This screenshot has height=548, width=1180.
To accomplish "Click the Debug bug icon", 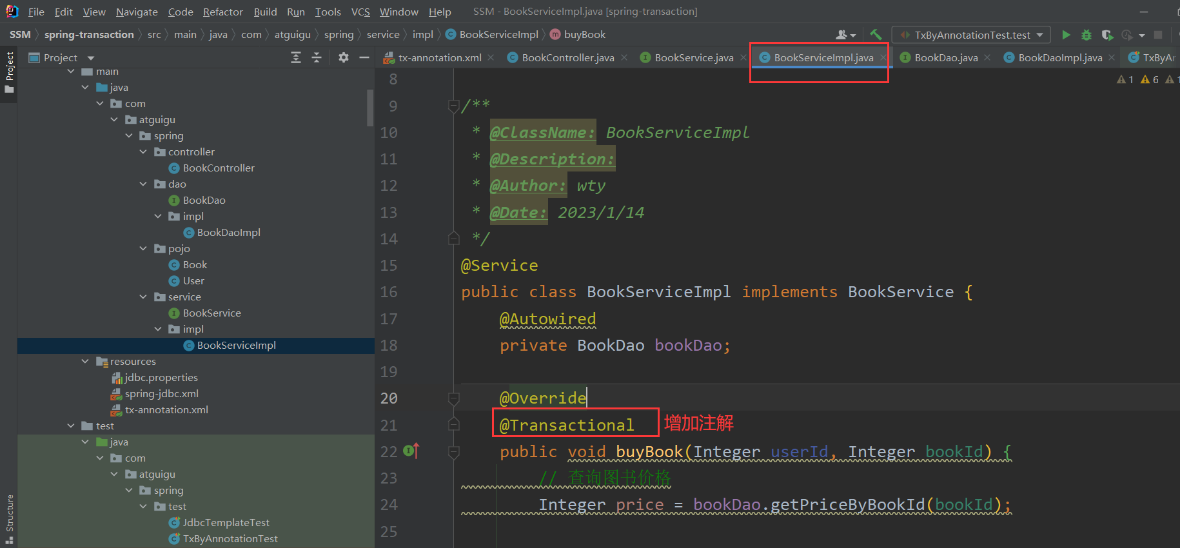I will pyautogui.click(x=1087, y=35).
